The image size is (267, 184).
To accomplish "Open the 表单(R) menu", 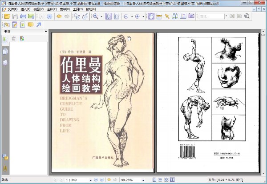I will pos(65,9).
